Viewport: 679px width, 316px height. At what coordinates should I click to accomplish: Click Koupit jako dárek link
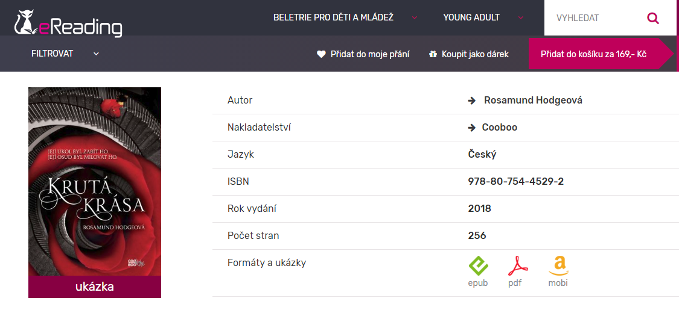click(x=475, y=54)
